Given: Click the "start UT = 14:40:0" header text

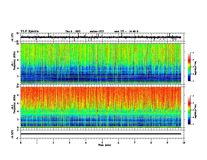Looking at the screenshot, I should pos(126,31).
